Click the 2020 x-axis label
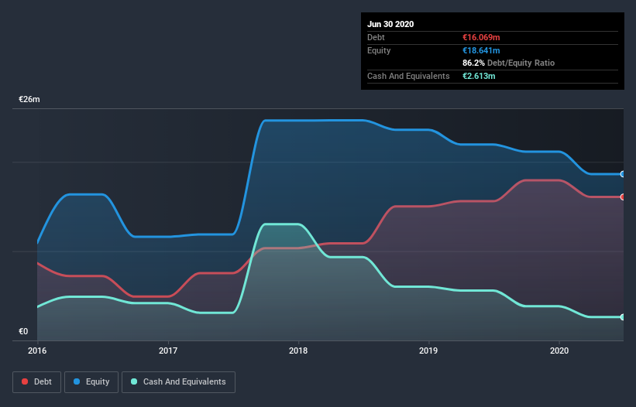 click(x=559, y=351)
